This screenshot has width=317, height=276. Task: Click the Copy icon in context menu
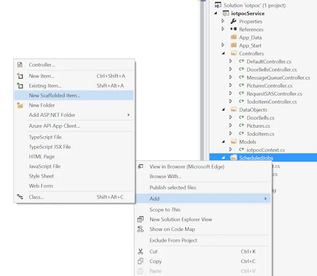coord(140,261)
